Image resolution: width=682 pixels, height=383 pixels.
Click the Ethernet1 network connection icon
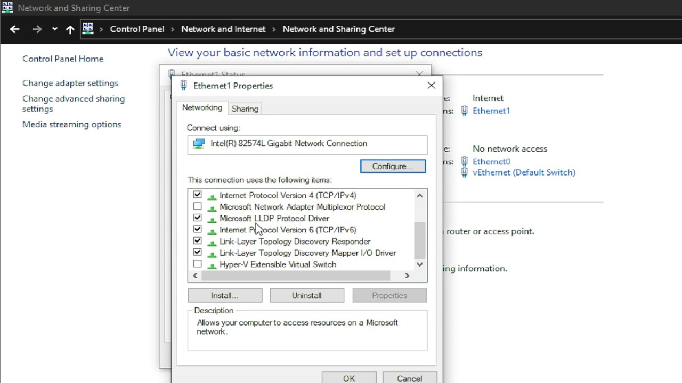465,111
